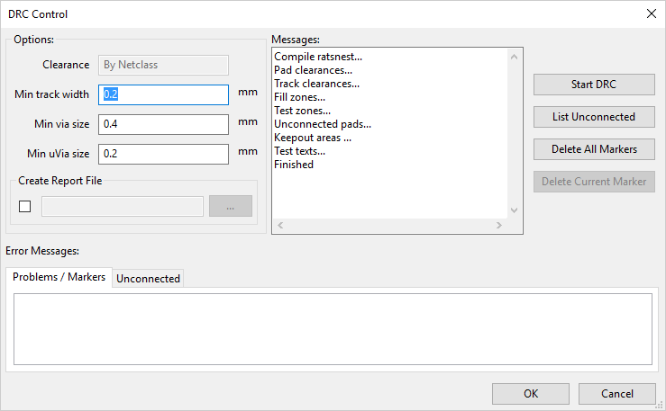
Task: Click the report file path text box
Action: 123,206
